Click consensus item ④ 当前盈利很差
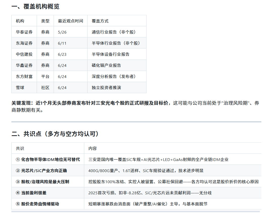The height and width of the screenshot is (215, 274). coord(31,193)
